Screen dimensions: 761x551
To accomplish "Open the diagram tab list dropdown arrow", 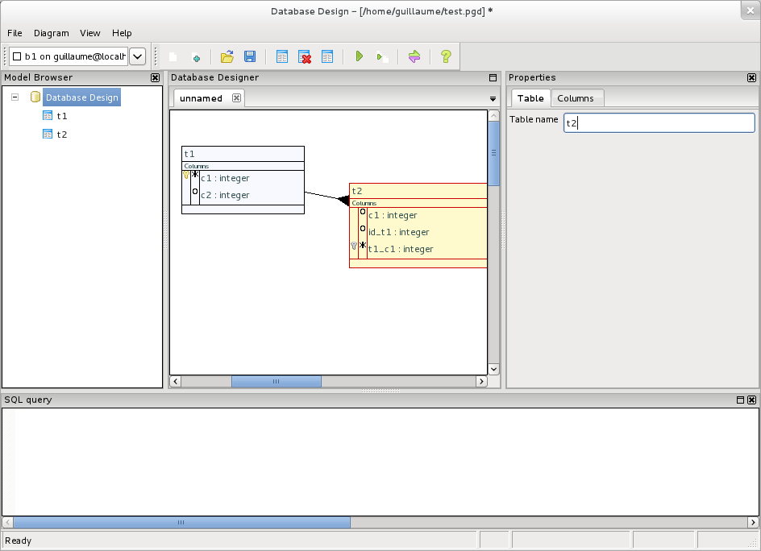I will [493, 99].
